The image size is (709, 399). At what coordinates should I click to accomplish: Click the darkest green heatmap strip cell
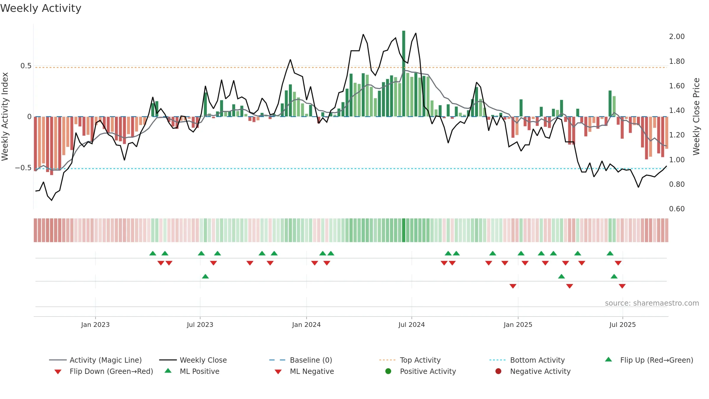[404, 230]
